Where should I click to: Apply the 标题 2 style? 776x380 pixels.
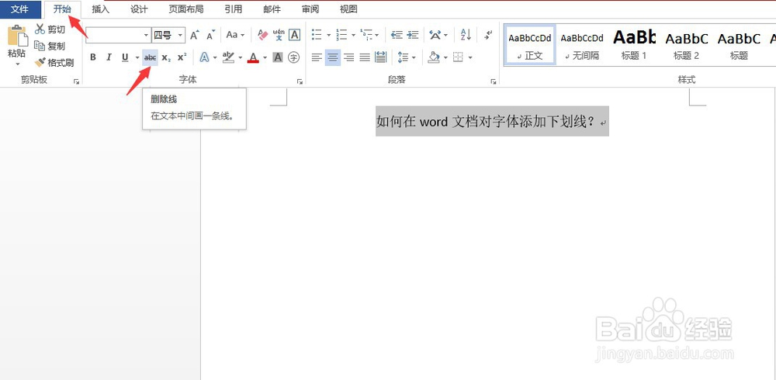tap(687, 44)
